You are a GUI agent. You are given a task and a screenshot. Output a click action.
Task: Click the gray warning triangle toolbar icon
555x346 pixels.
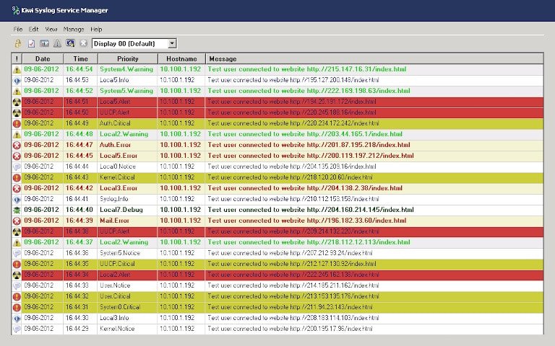(57, 43)
